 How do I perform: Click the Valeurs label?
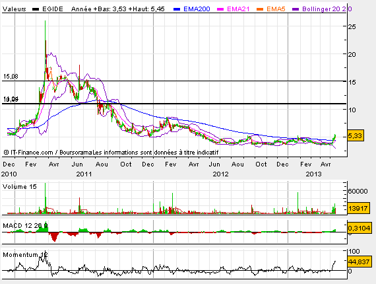15,9
